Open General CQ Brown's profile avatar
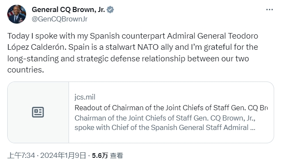This screenshot has width=281, height=163. (x=17, y=14)
